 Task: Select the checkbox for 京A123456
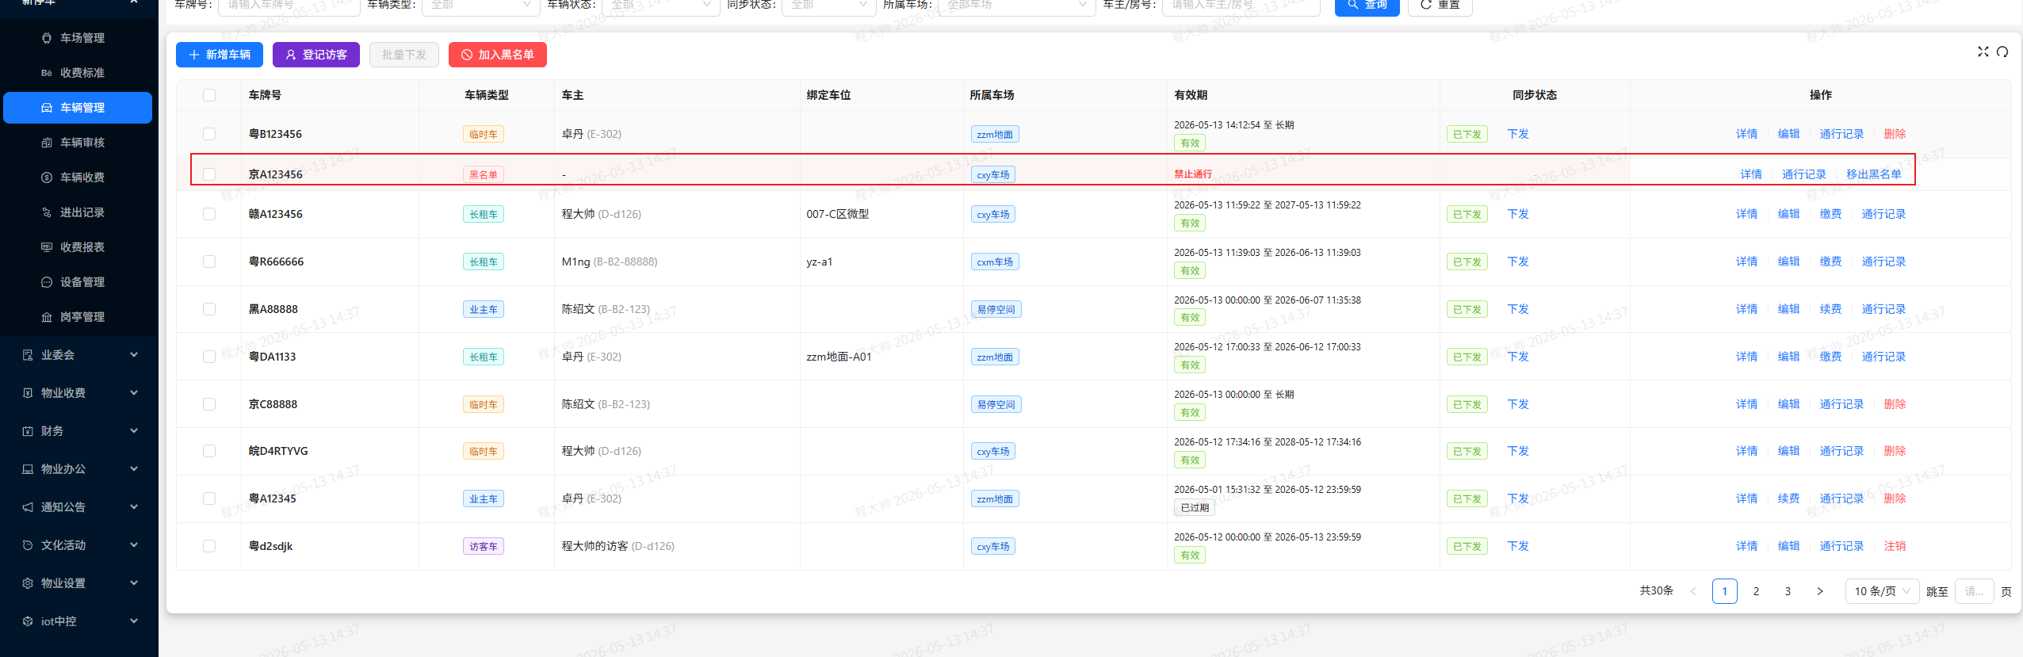click(x=209, y=174)
